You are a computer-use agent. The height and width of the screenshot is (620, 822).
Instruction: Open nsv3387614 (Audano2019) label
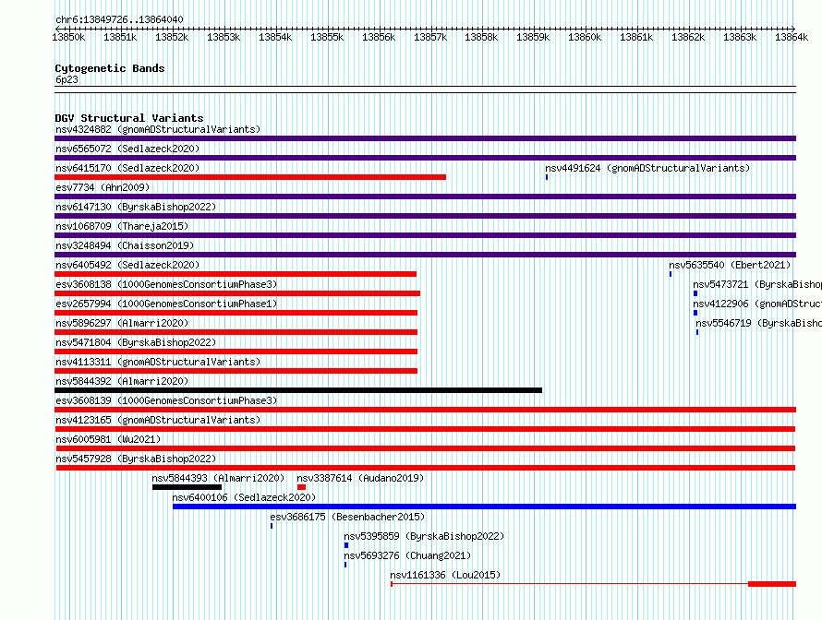pos(360,478)
